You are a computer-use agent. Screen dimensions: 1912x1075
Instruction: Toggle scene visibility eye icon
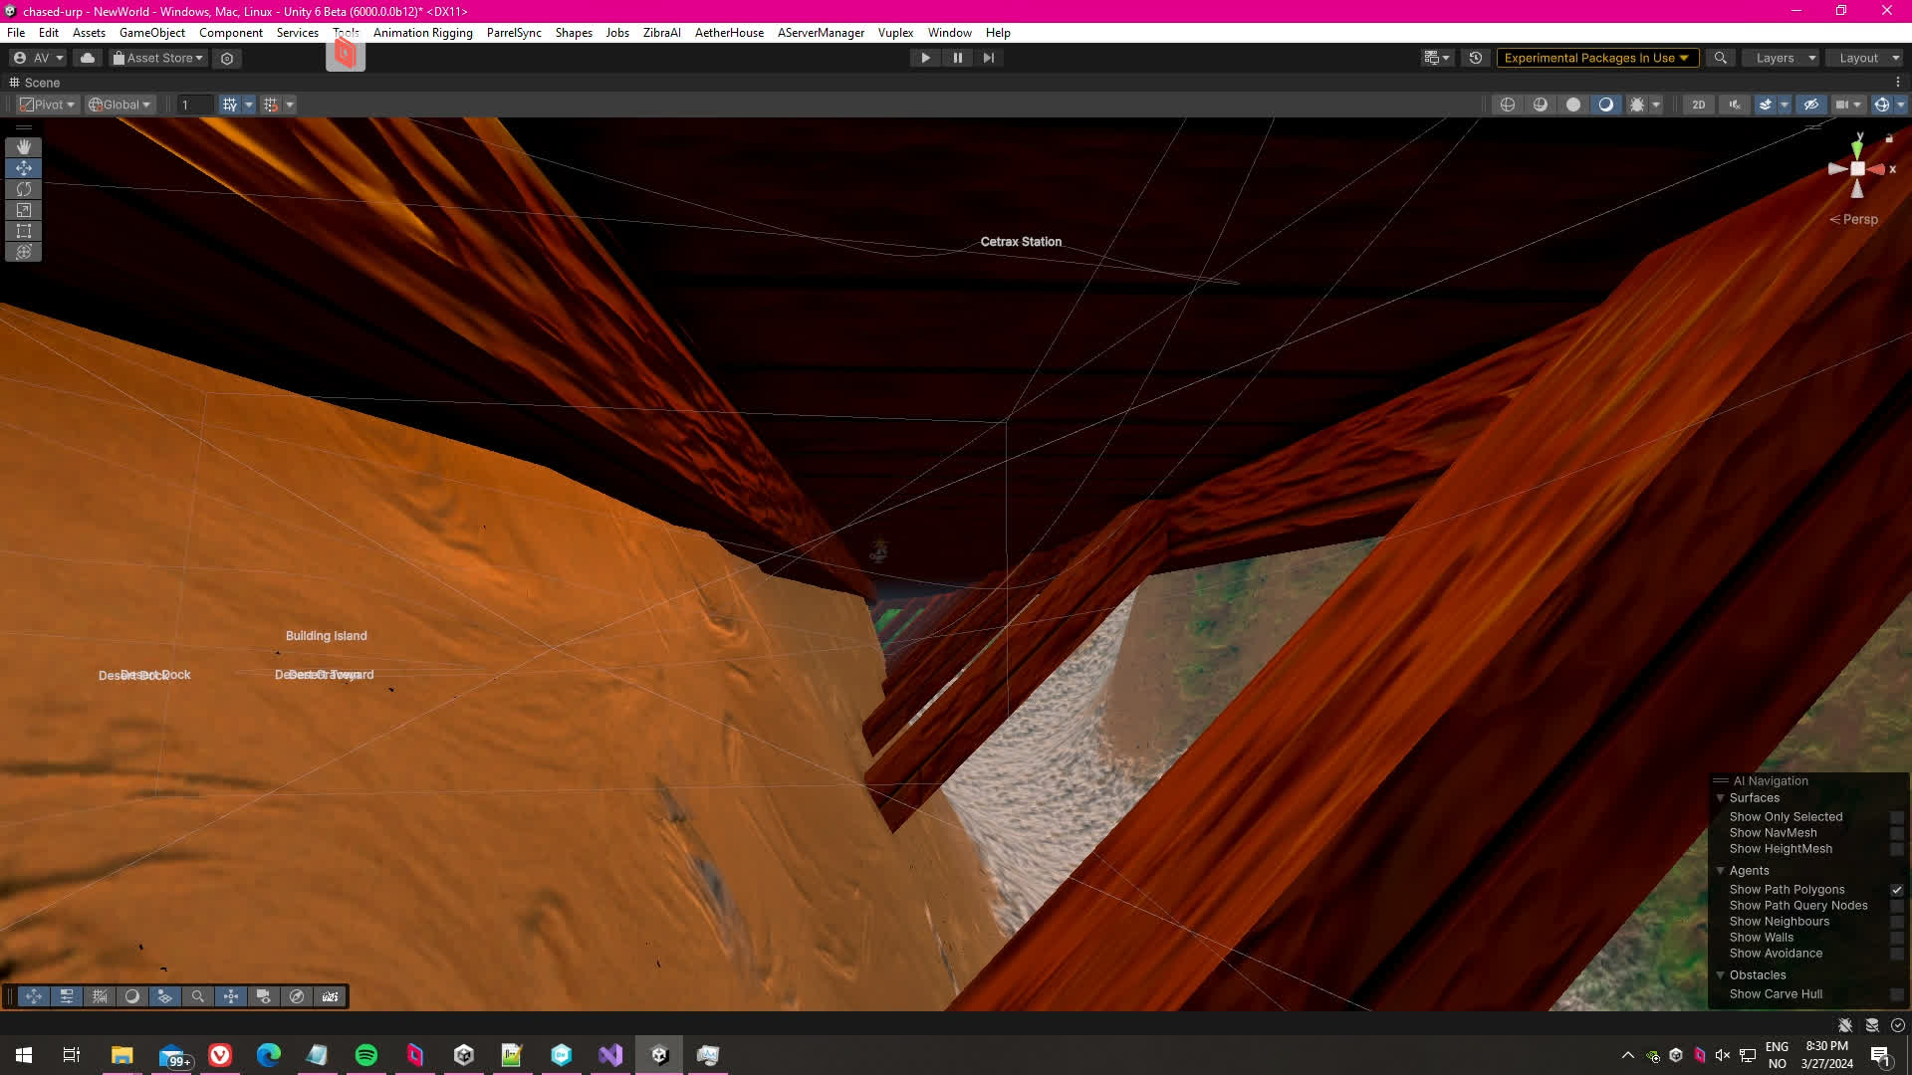(1810, 105)
